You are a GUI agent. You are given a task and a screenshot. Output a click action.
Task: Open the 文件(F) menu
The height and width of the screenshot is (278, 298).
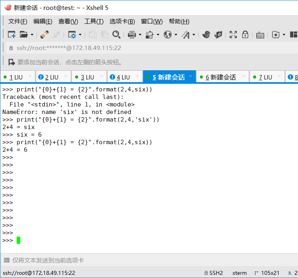(17, 21)
